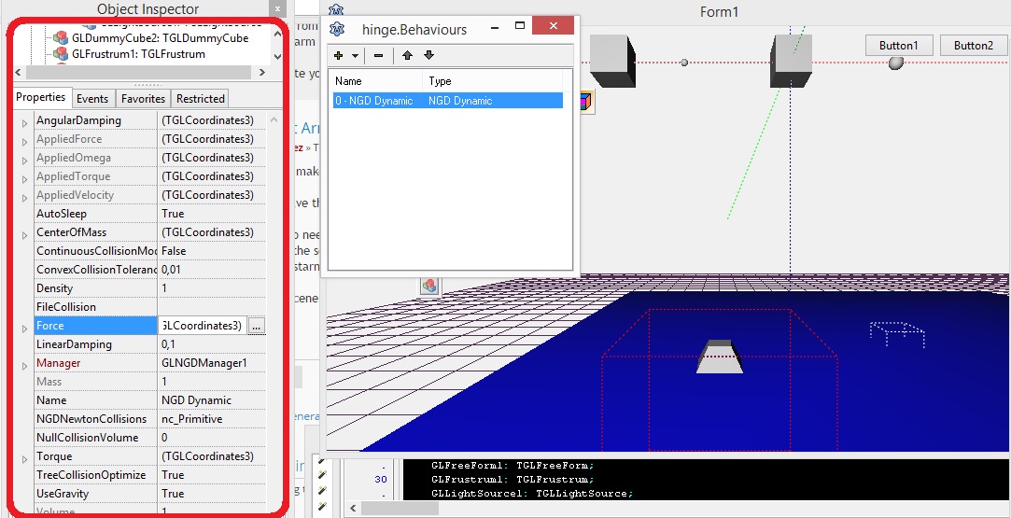
Task: Expand the AngularDamping property
Action: [x=25, y=122]
